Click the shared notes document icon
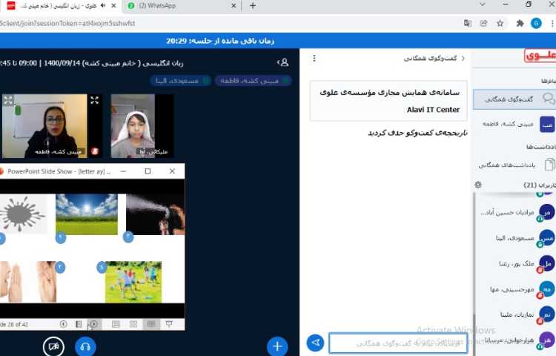556x356 pixels. click(x=549, y=165)
